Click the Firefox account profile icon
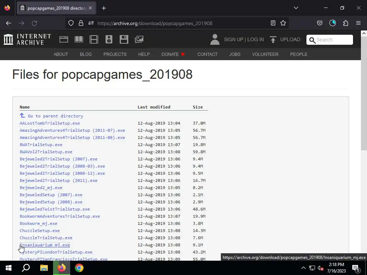 coord(333,23)
